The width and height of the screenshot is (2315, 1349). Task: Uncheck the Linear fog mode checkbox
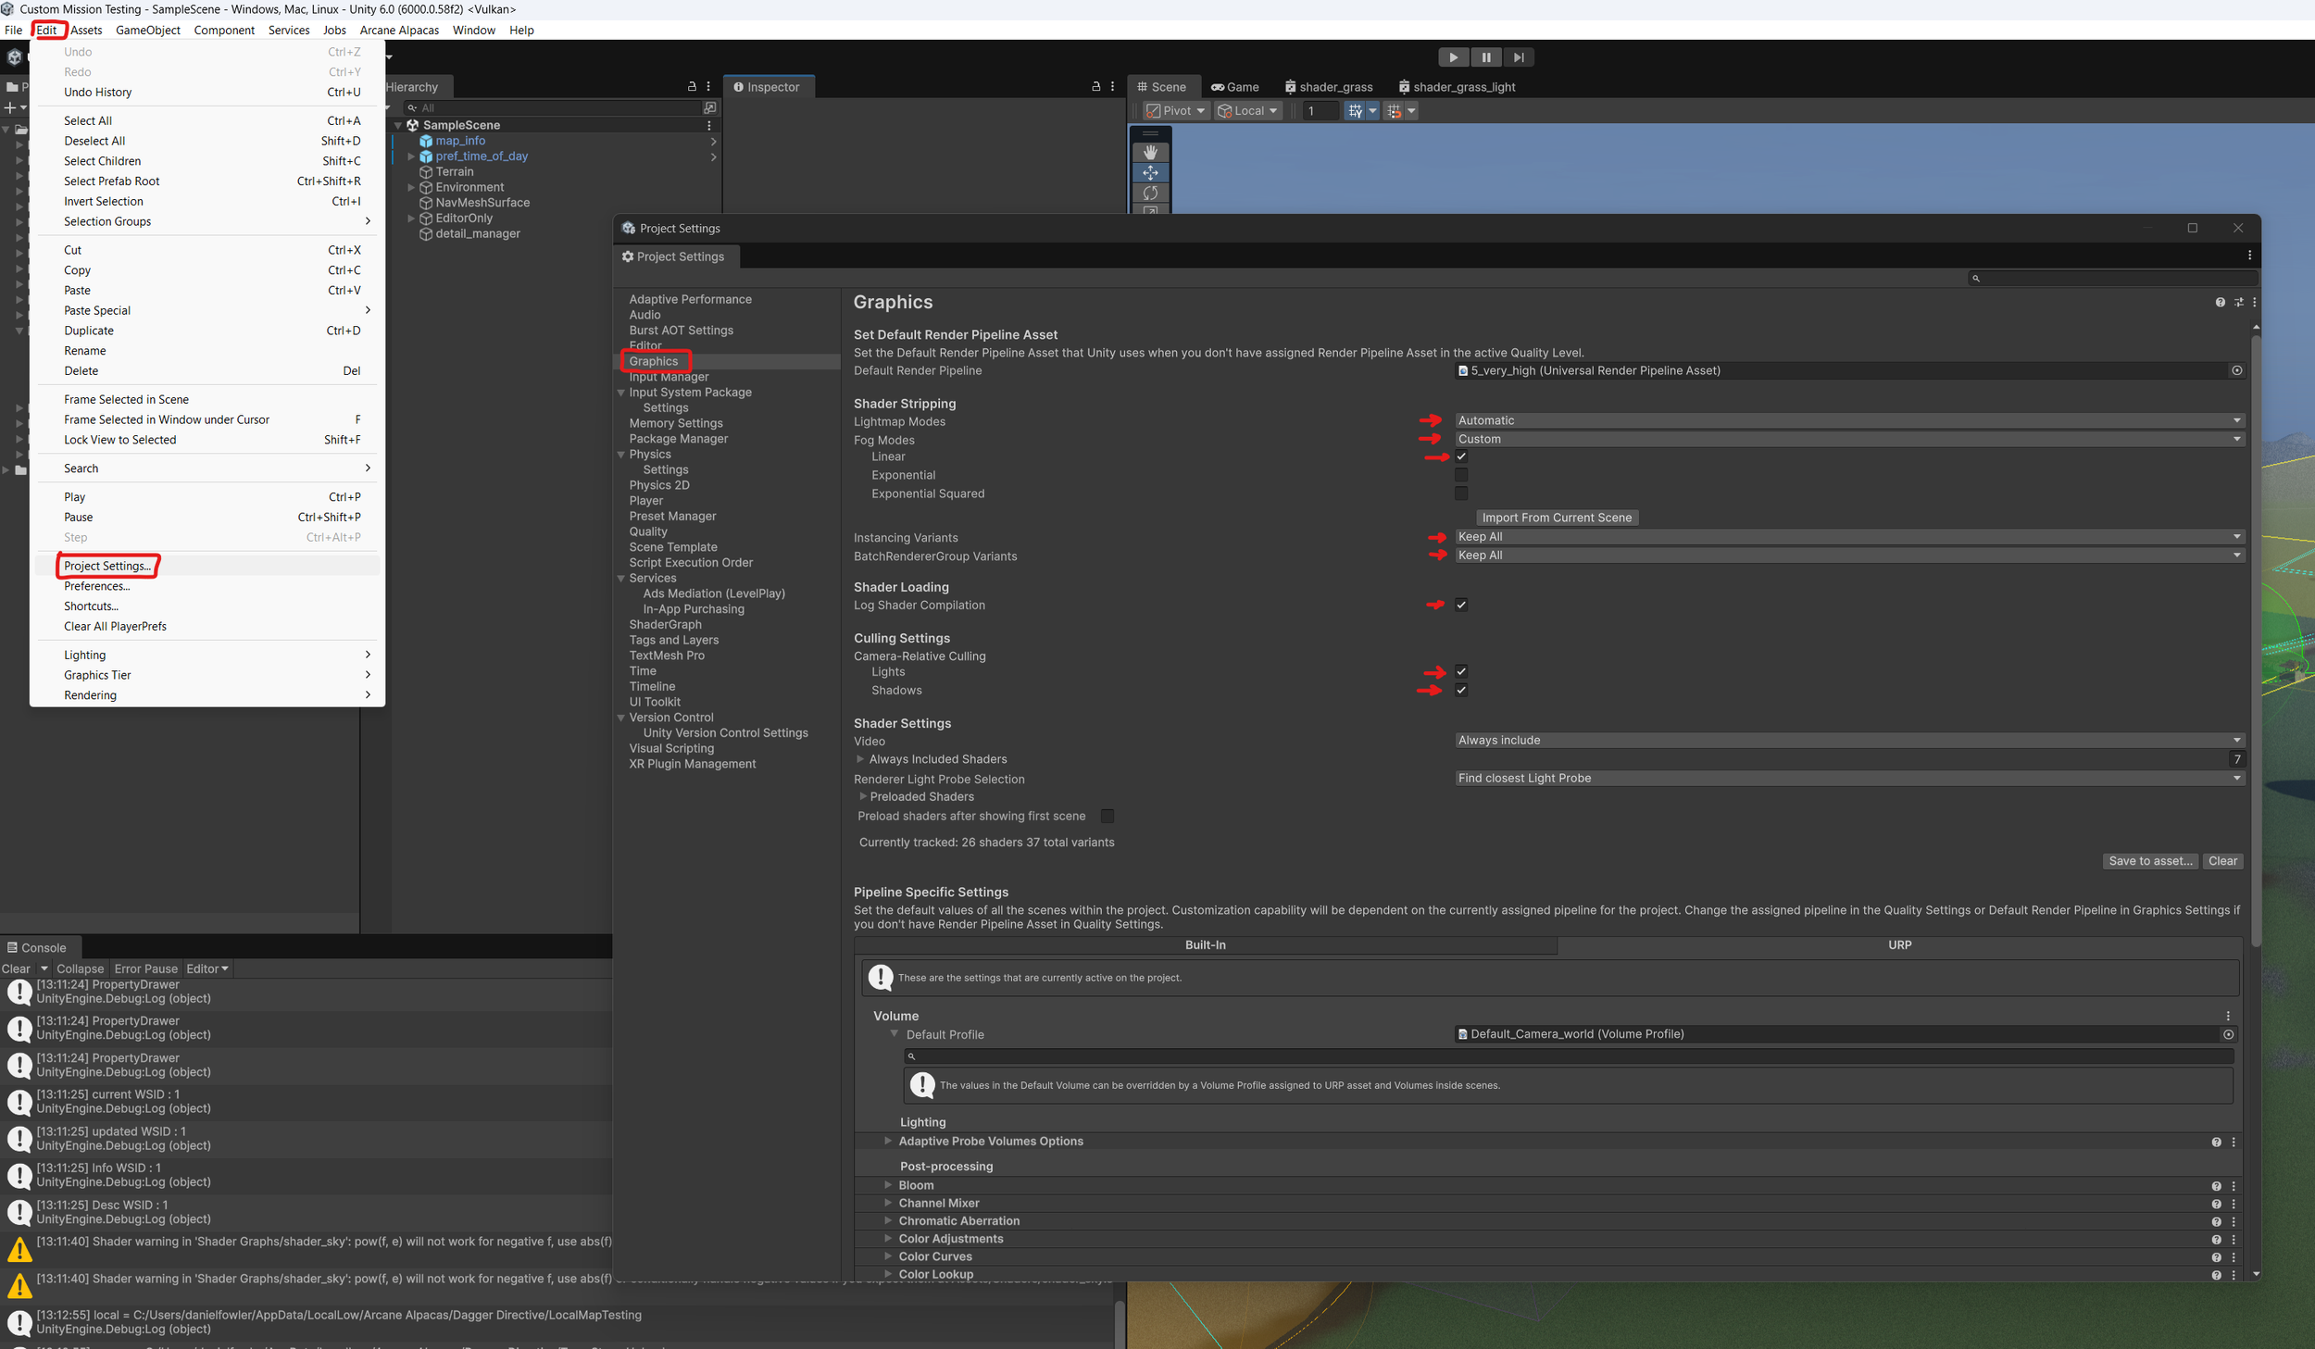pyautogui.click(x=1461, y=456)
